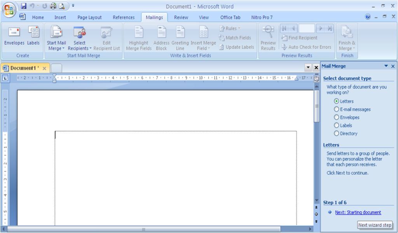
Task: Click the Preview Results icon
Action: [268, 37]
